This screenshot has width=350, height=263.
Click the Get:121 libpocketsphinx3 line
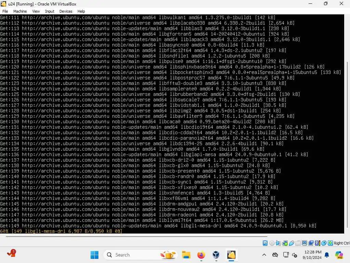point(171,72)
